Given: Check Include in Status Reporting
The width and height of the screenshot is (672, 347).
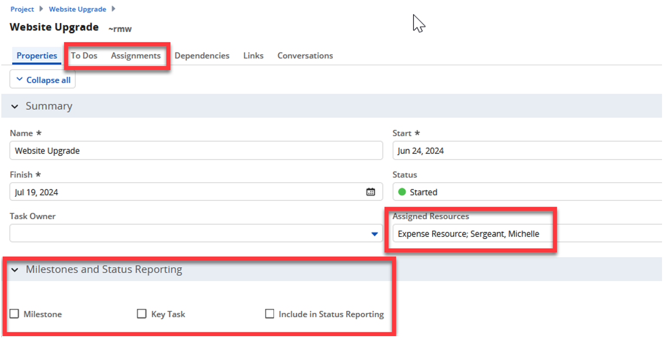Looking at the screenshot, I should (269, 314).
